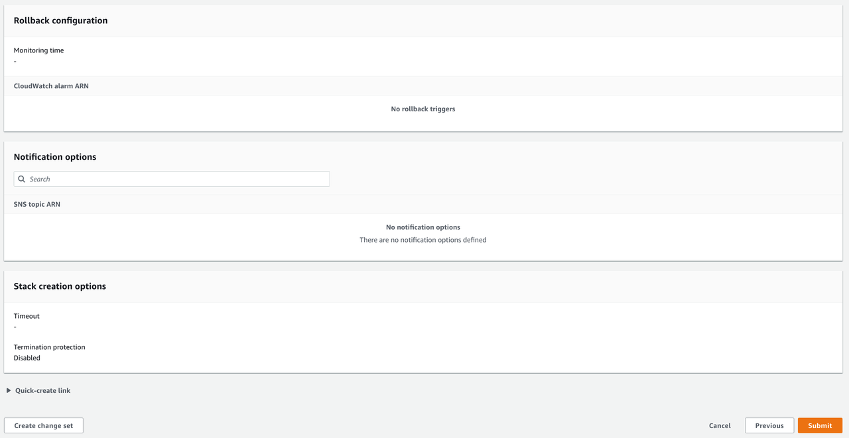Submit the stack for creation
849x438 pixels.
(820, 425)
